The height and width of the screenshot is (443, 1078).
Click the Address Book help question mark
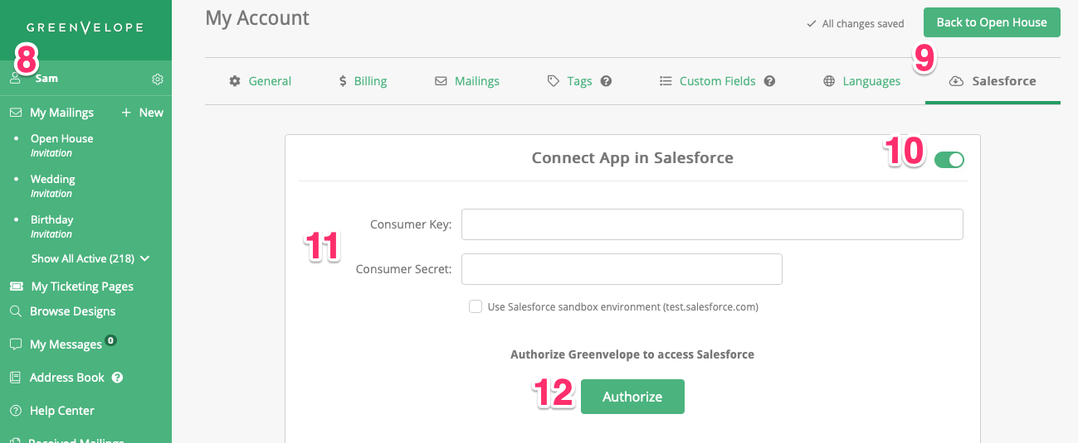[x=117, y=378]
